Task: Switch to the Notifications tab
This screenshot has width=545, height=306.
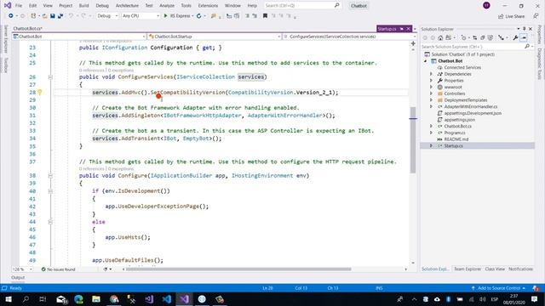Action: coord(520,269)
